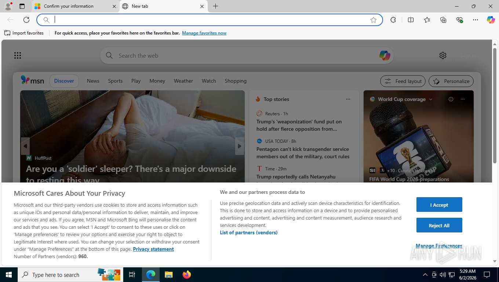Open the Favorites list icon
The image size is (499, 282).
(427, 20)
